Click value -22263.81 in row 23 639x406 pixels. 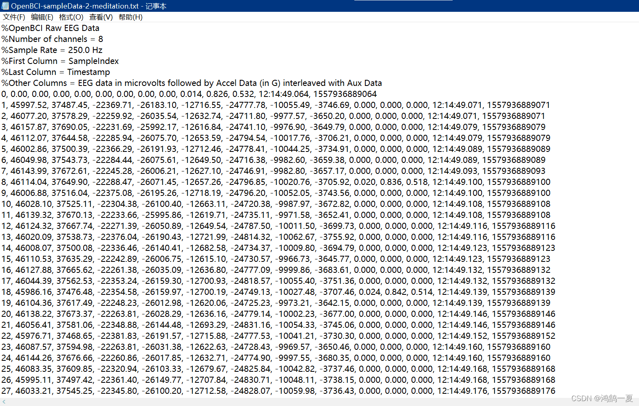[x=117, y=347]
